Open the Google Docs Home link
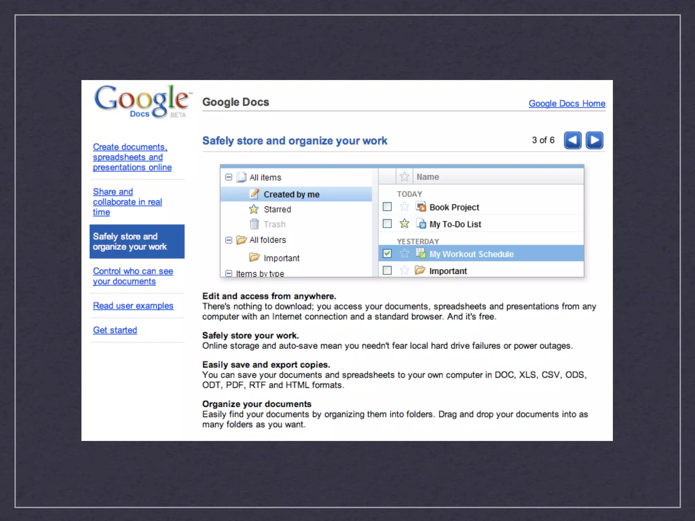The height and width of the screenshot is (521, 695). (x=567, y=103)
